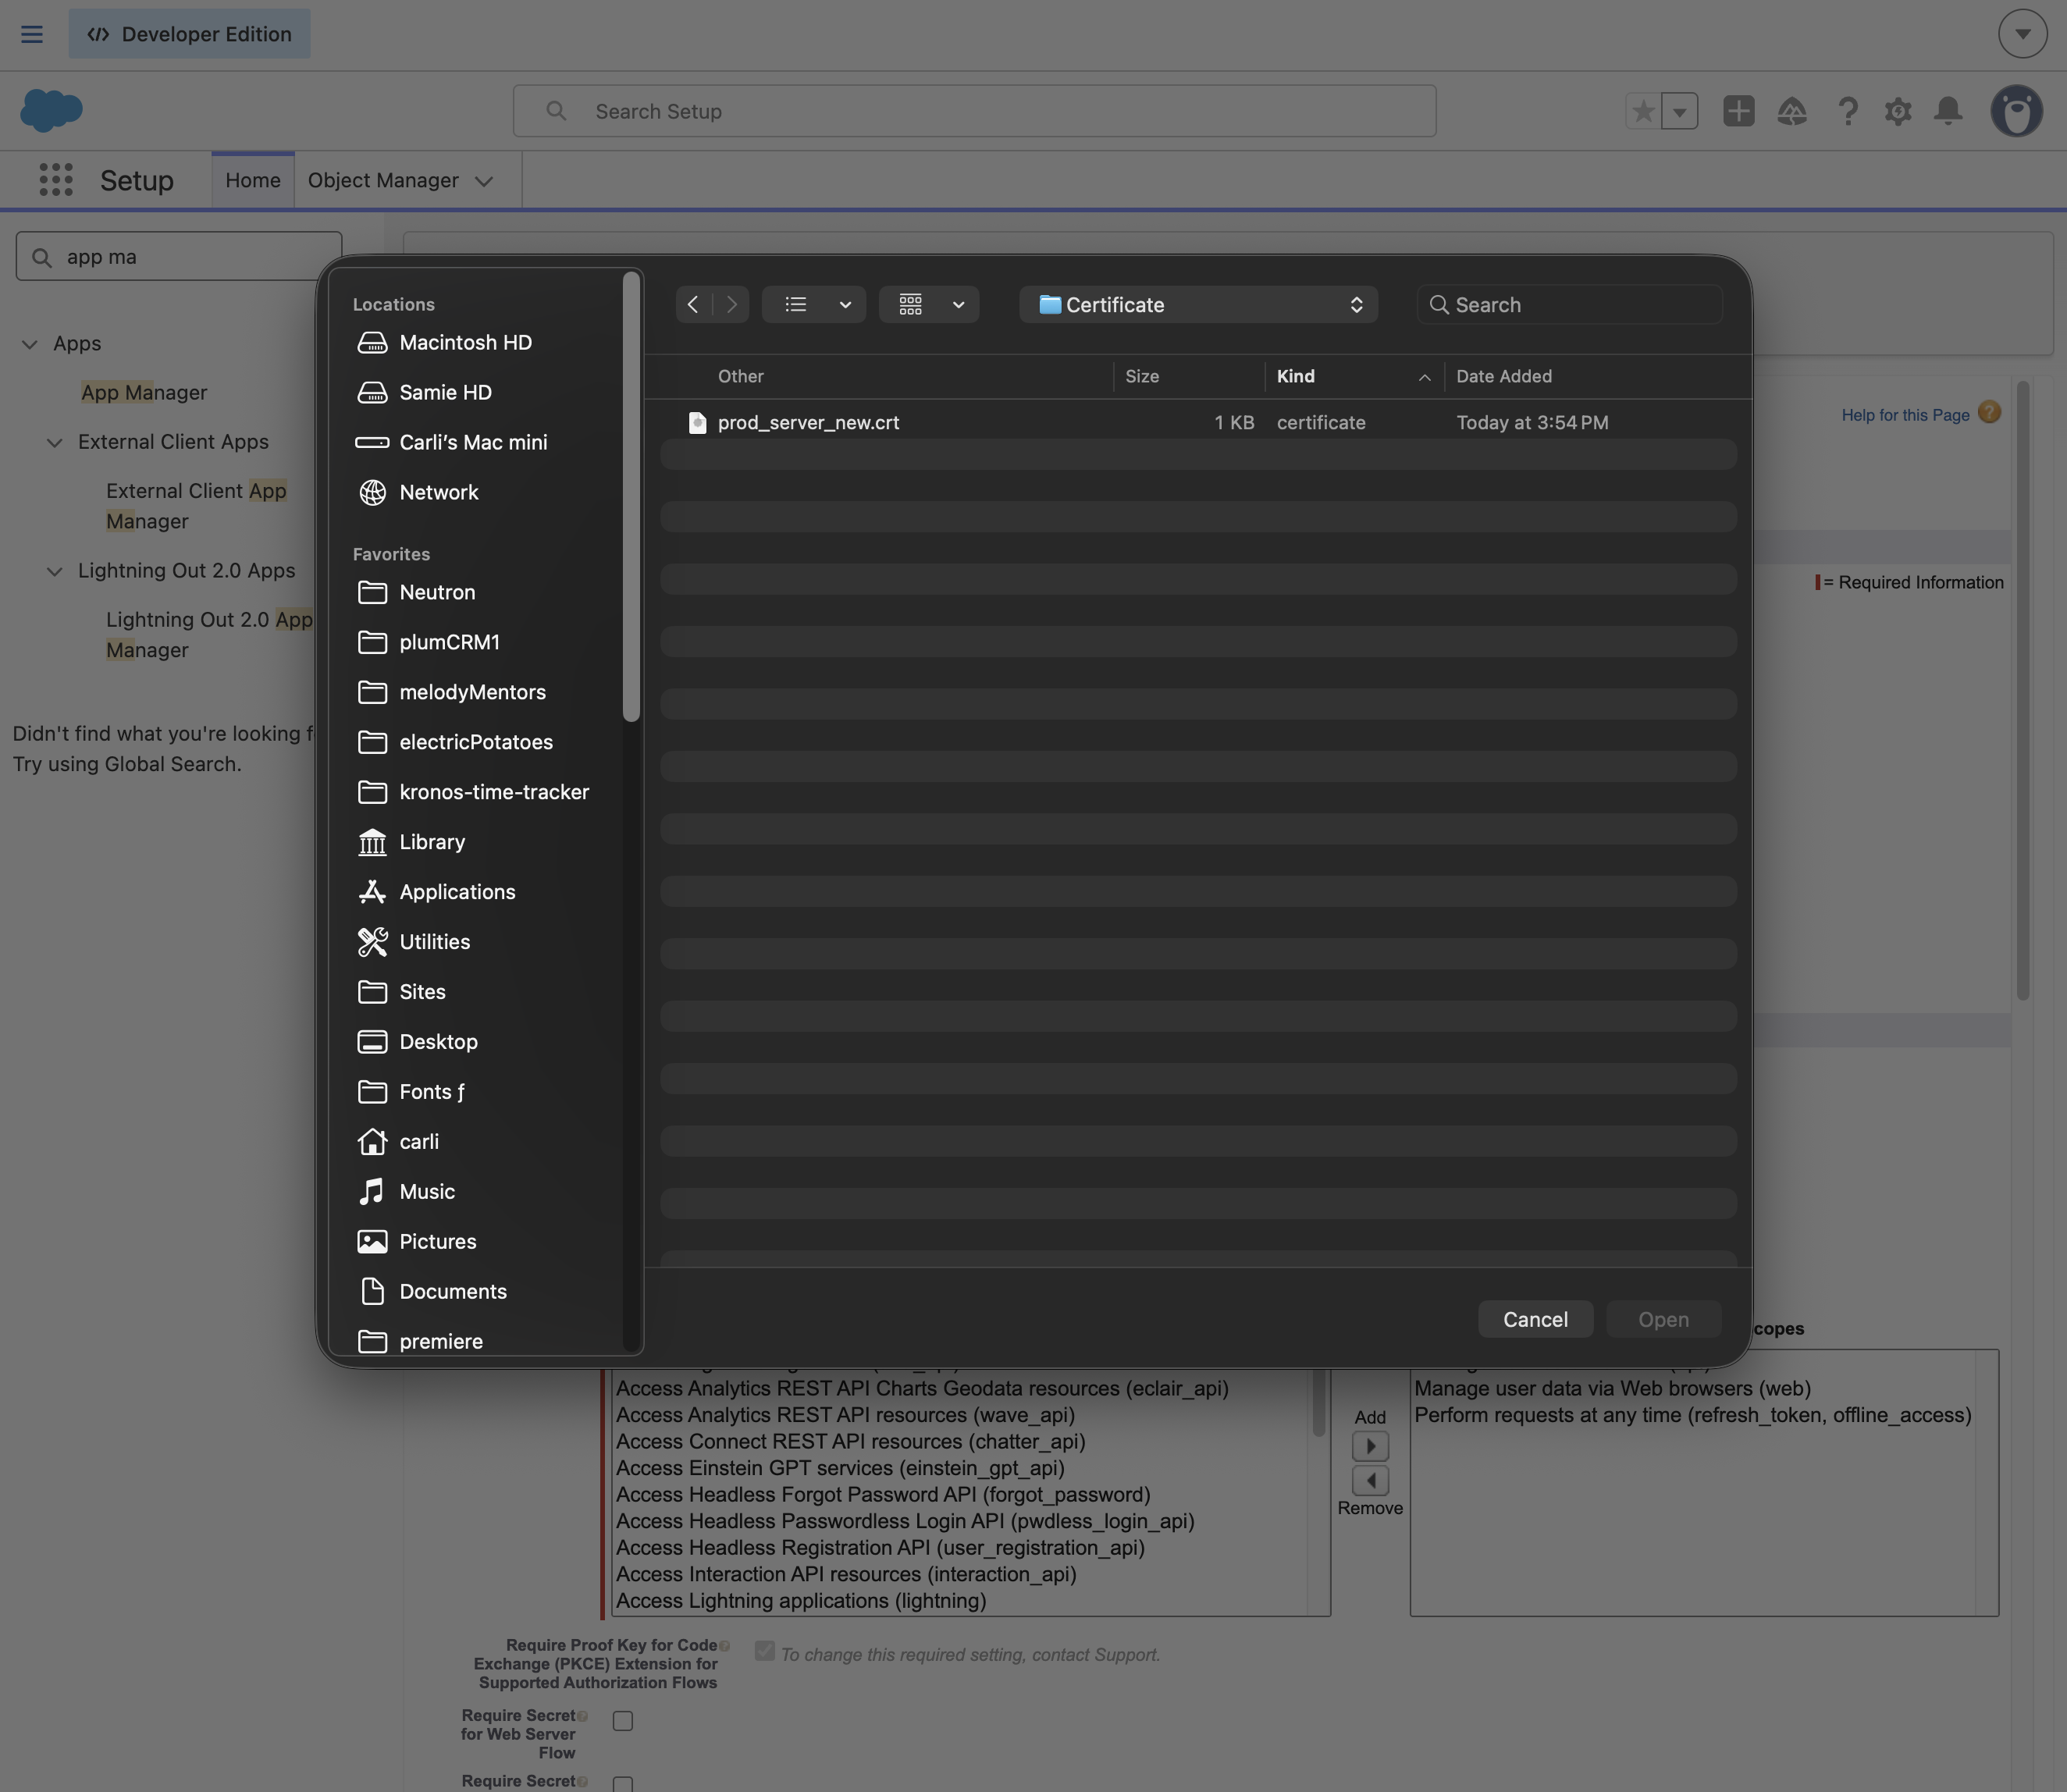2067x1792 pixels.
Task: Click the global create plus icon
Action: (x=1739, y=111)
